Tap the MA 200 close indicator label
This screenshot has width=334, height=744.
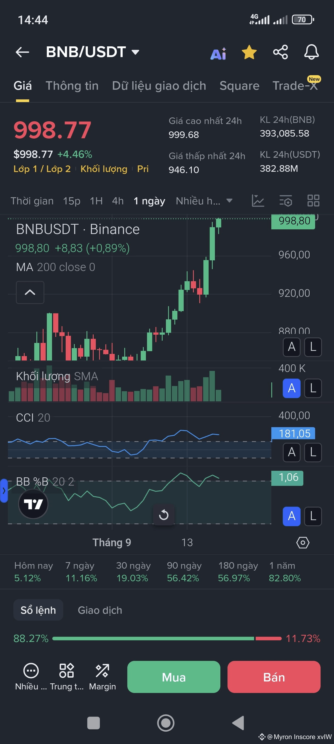point(56,267)
